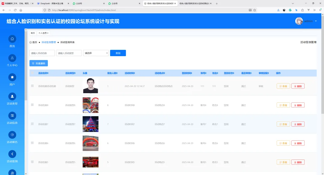Sort by 活动时间 column
324x175 pixels.
pos(130,73)
